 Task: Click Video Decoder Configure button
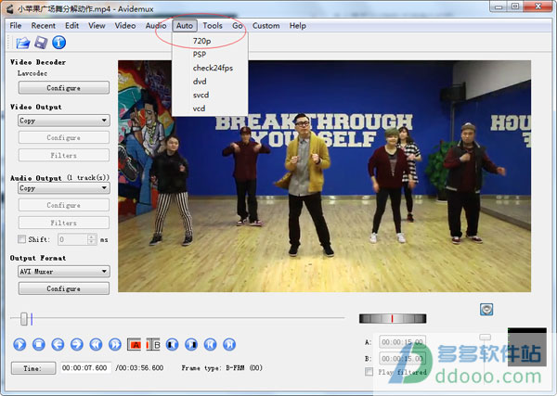pos(64,88)
